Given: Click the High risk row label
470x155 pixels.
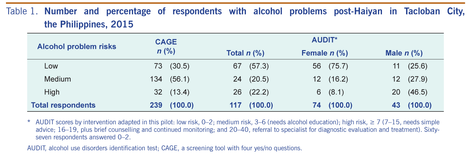Looking at the screenshot, I should point(52,92).
